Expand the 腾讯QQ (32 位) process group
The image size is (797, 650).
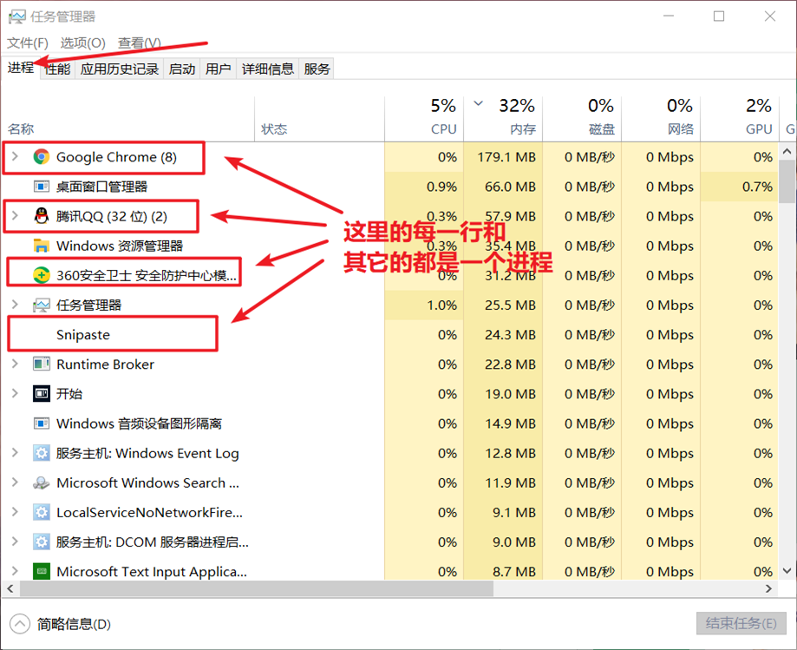(16, 216)
